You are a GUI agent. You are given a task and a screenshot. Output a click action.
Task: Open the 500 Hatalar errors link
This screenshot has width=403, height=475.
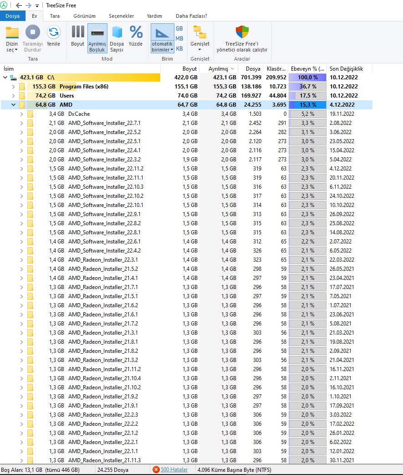click(174, 470)
